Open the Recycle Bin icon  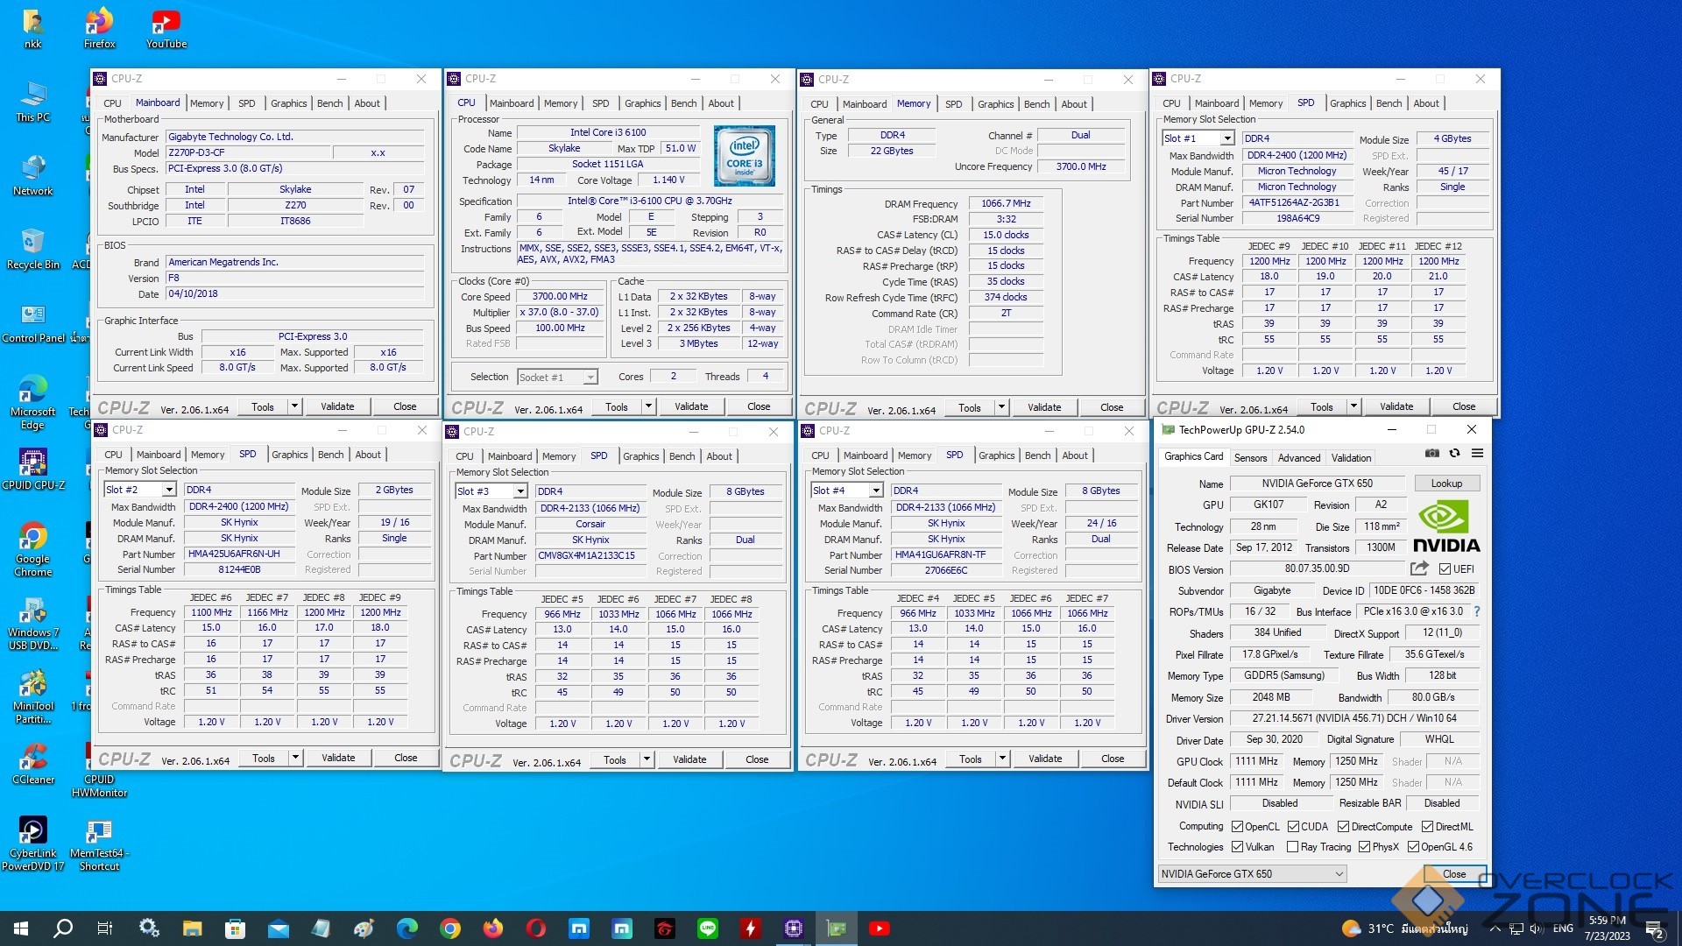point(33,249)
